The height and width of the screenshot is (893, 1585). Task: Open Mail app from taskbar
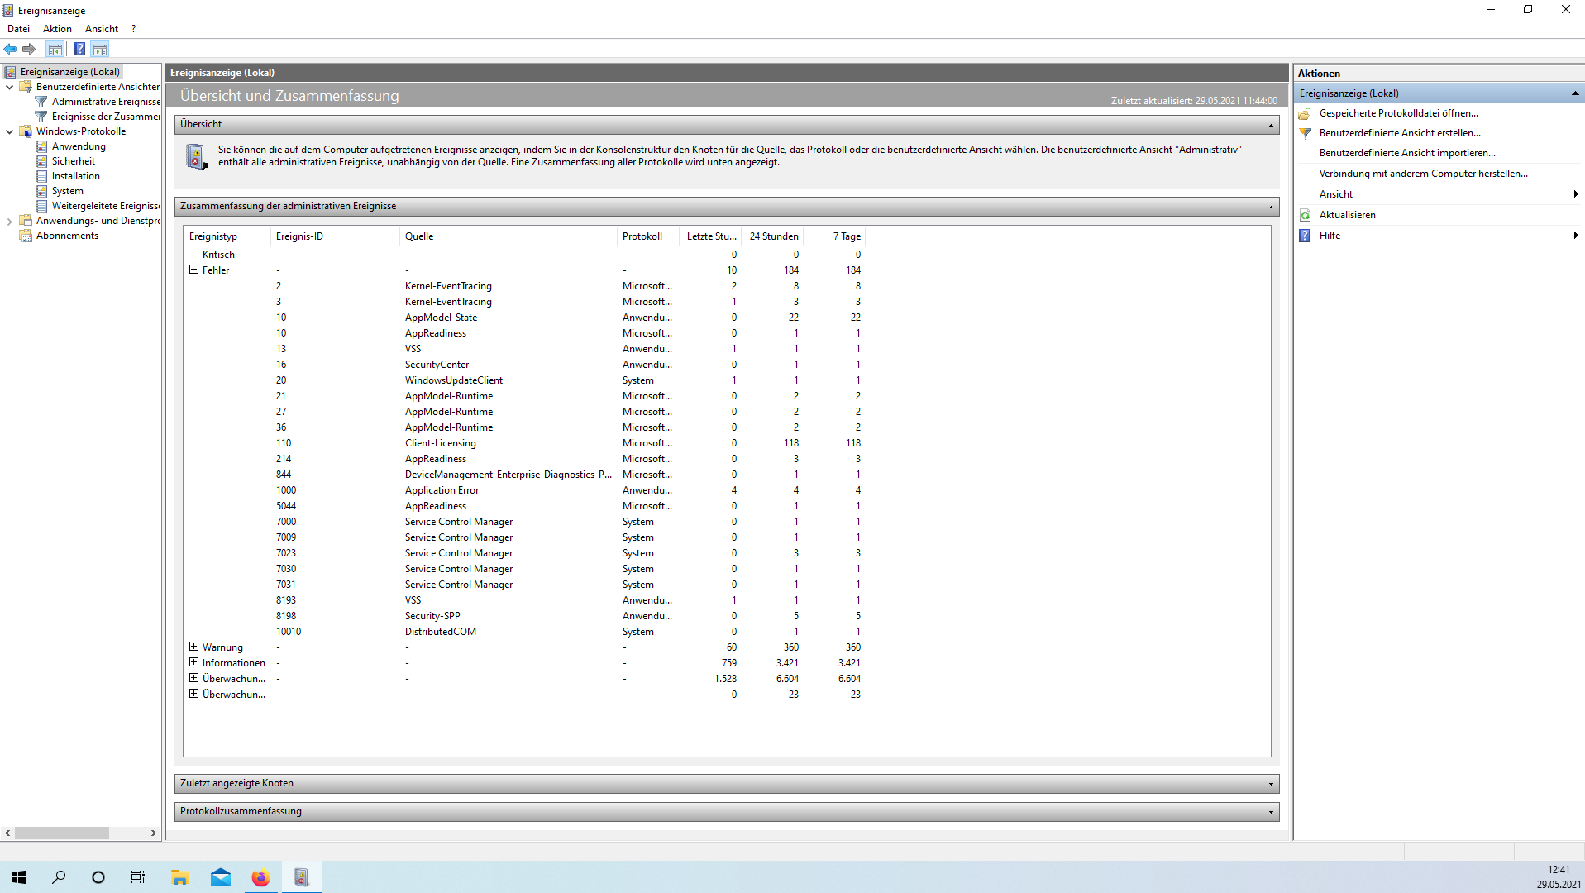click(221, 877)
